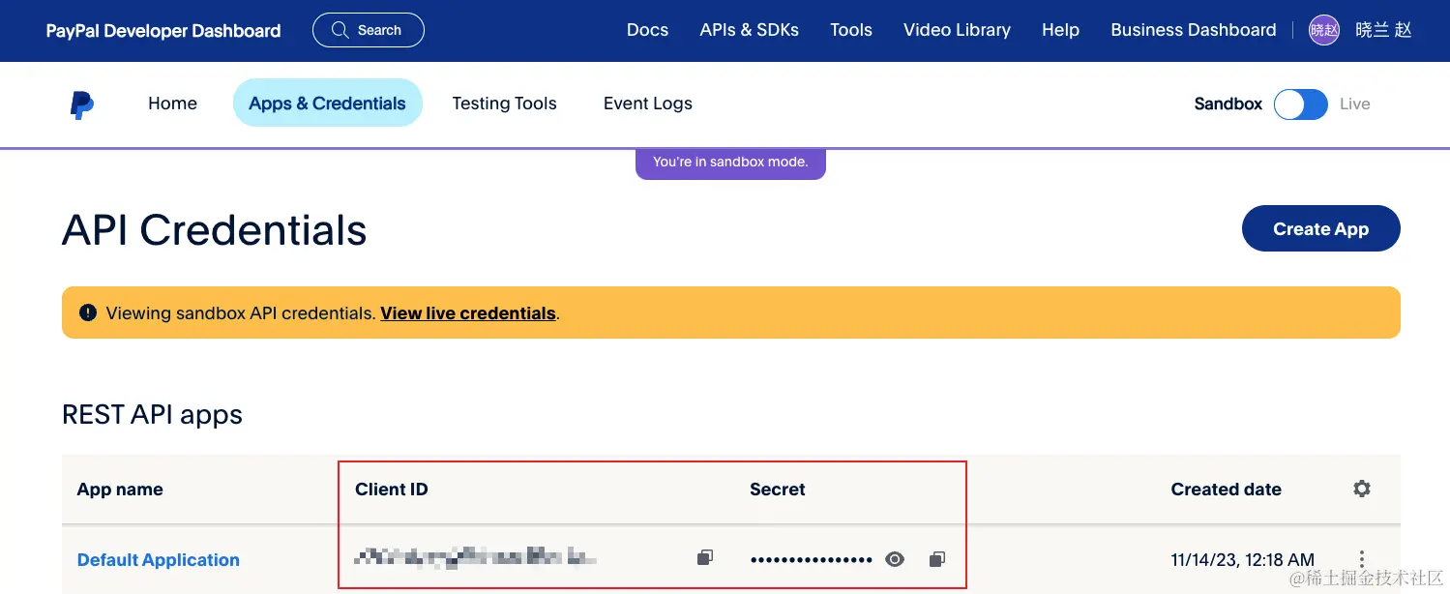The width and height of the screenshot is (1450, 594).
Task: Open the table settings gear icon
Action: (1362, 489)
